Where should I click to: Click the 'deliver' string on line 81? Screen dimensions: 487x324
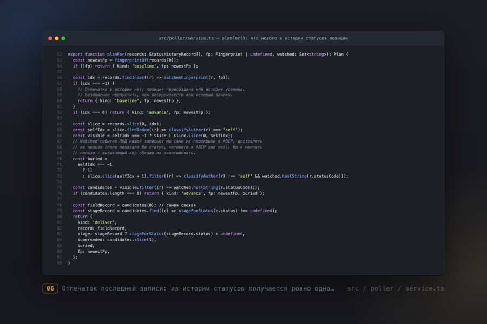(103, 222)
